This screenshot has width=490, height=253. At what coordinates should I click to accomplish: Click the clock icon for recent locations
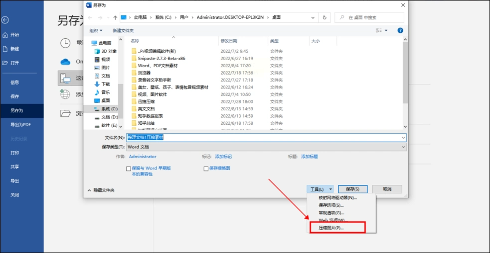pos(65,43)
